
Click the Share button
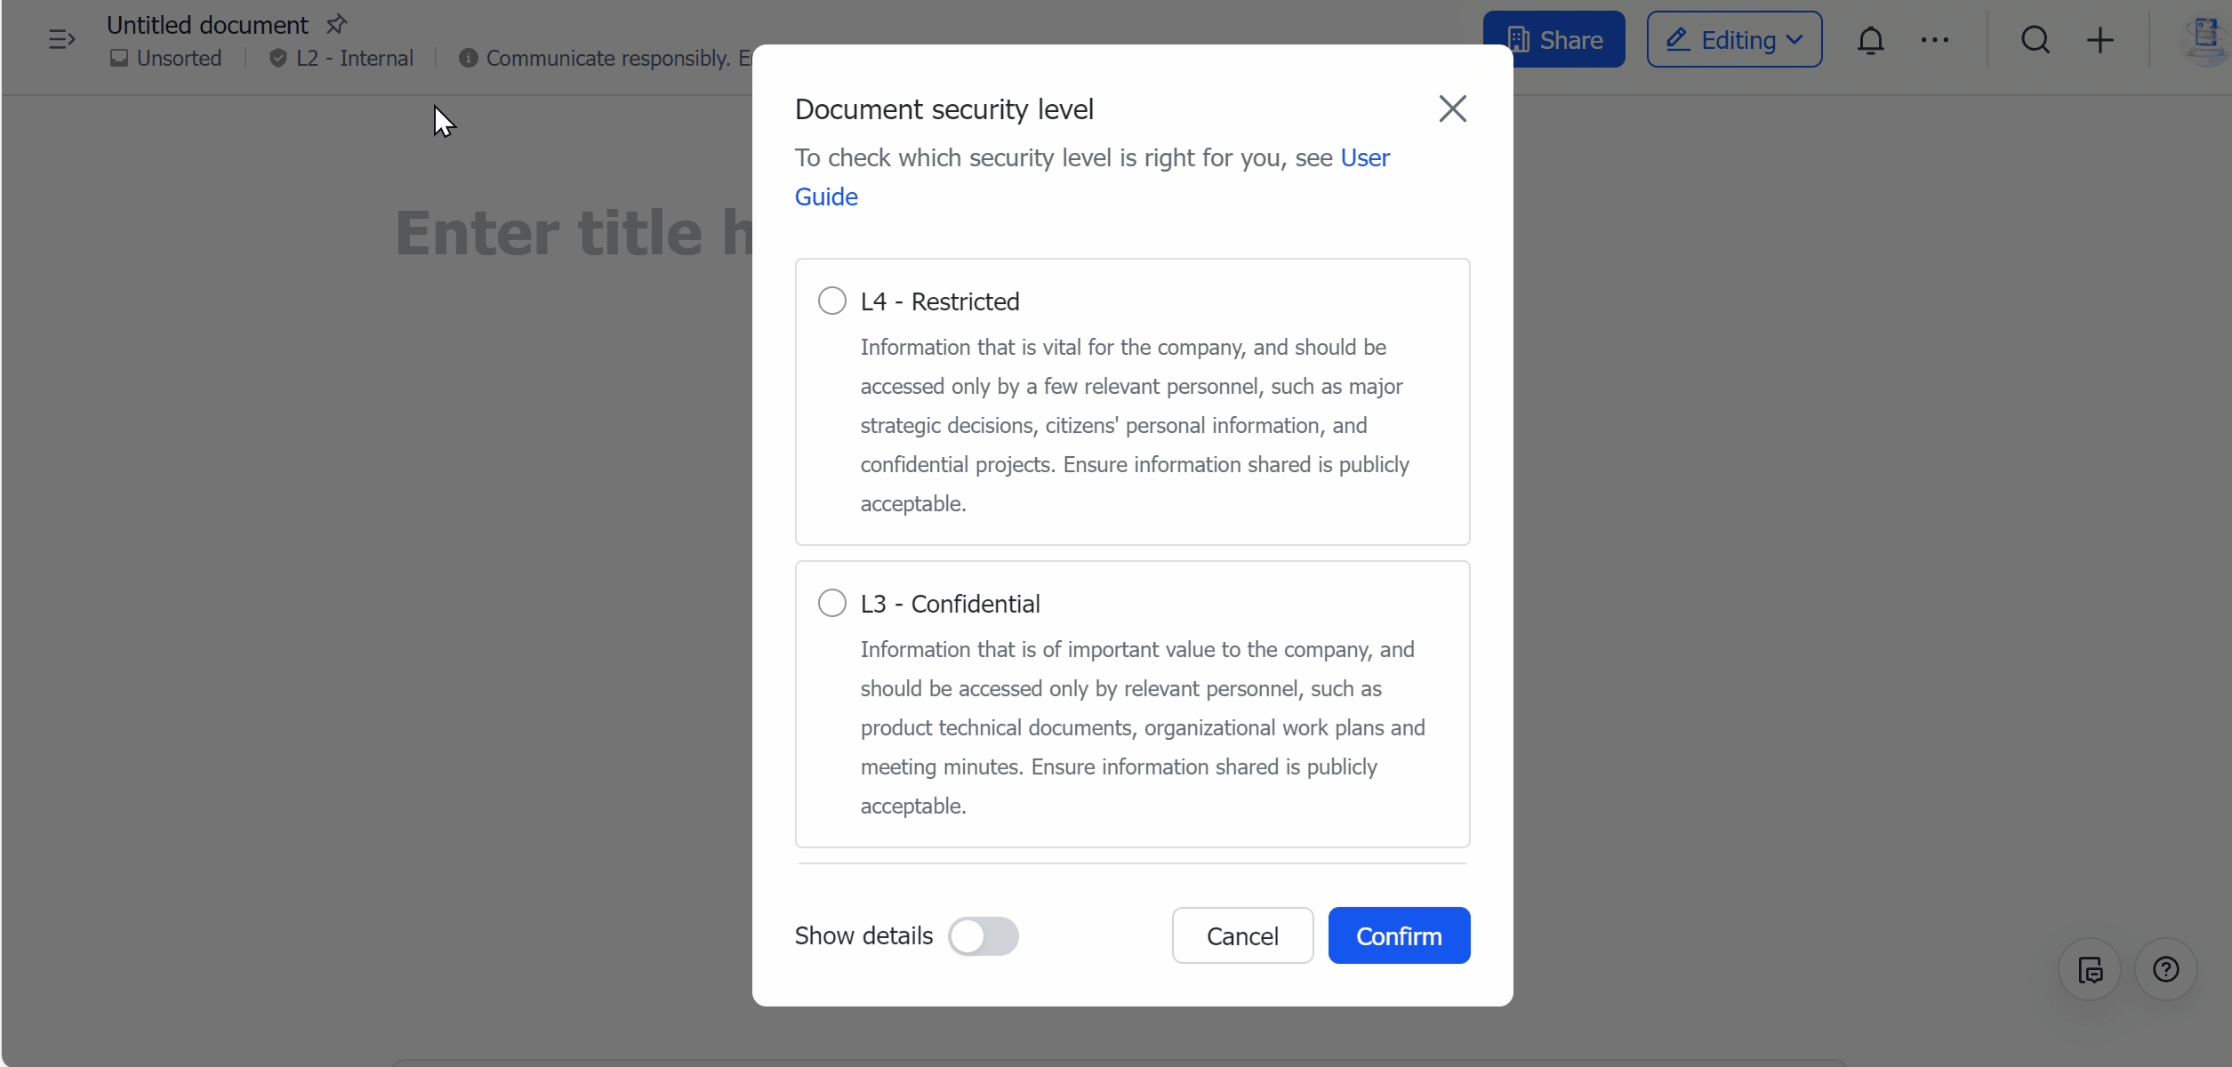coord(1554,39)
